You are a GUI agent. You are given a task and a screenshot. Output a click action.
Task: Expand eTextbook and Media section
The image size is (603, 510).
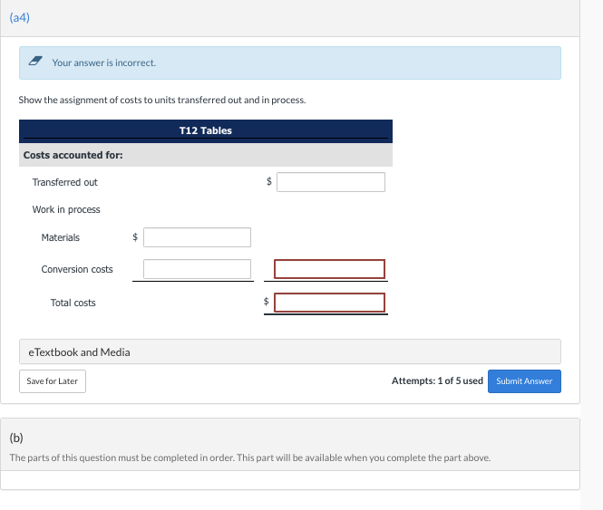coord(290,351)
